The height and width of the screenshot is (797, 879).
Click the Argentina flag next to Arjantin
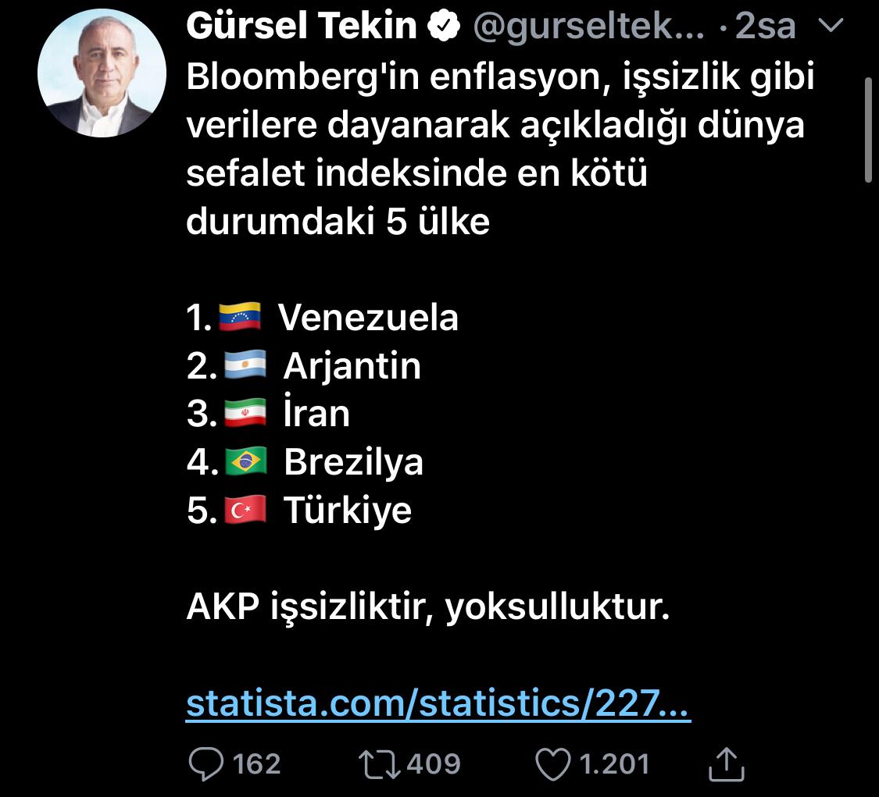point(245,365)
